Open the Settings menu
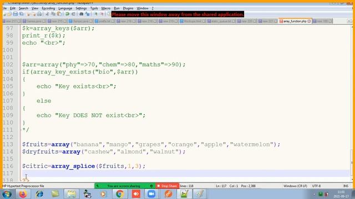 click(x=81, y=8)
